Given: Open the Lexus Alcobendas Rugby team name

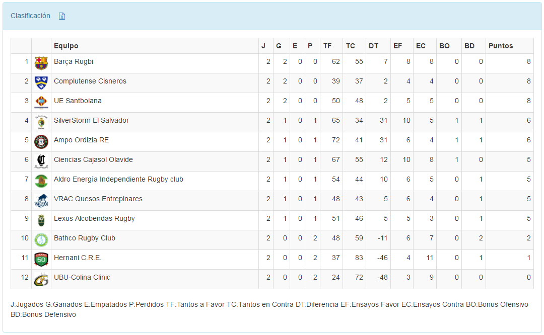Looking at the screenshot, I should (x=94, y=218).
